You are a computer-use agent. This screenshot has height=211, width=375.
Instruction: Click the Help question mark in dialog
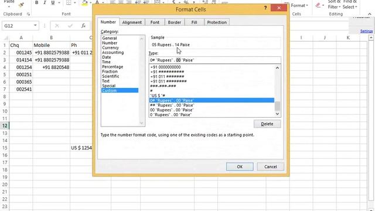(265, 8)
